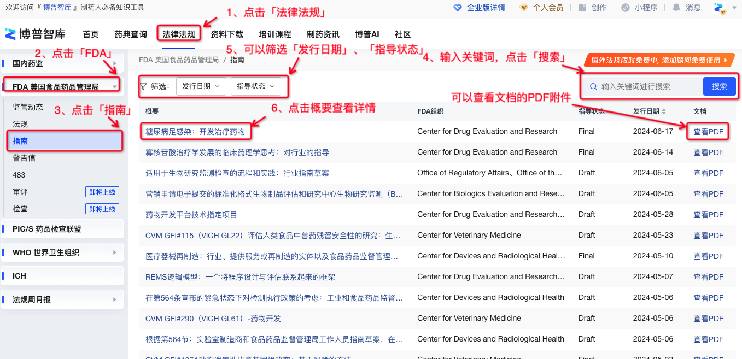The image size is (742, 359).
Task: Select 审评 in the sidebar
Action: coord(20,192)
